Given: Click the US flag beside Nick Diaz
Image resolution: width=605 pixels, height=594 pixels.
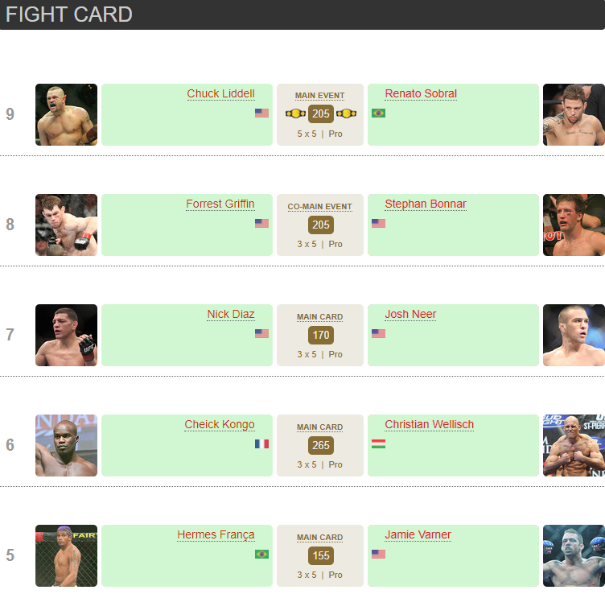Looking at the screenshot, I should pos(261,334).
